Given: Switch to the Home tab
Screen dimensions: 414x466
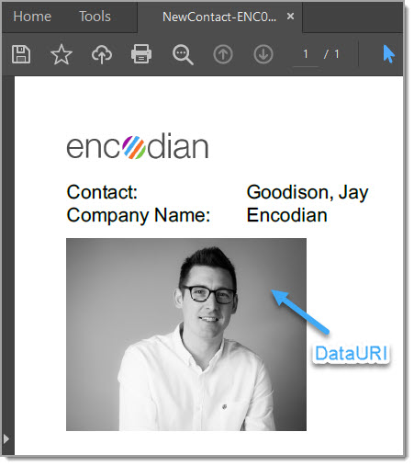Looking at the screenshot, I should tap(32, 17).
